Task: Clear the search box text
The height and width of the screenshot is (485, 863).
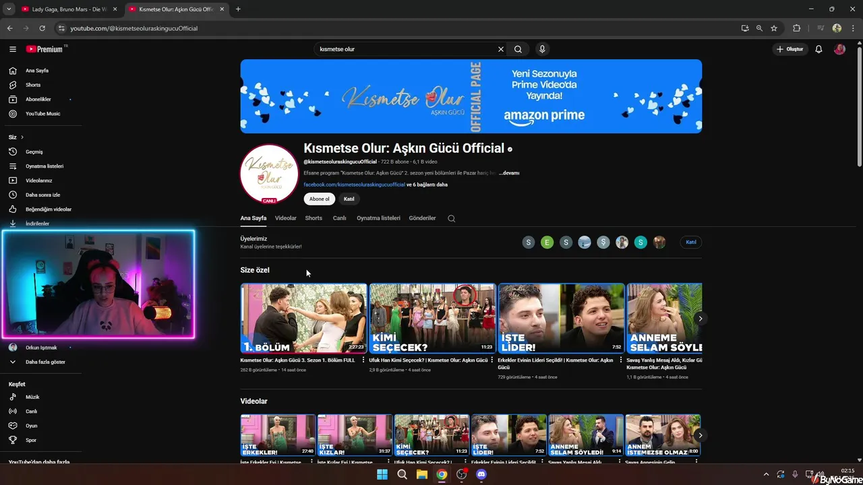Action: pyautogui.click(x=500, y=49)
